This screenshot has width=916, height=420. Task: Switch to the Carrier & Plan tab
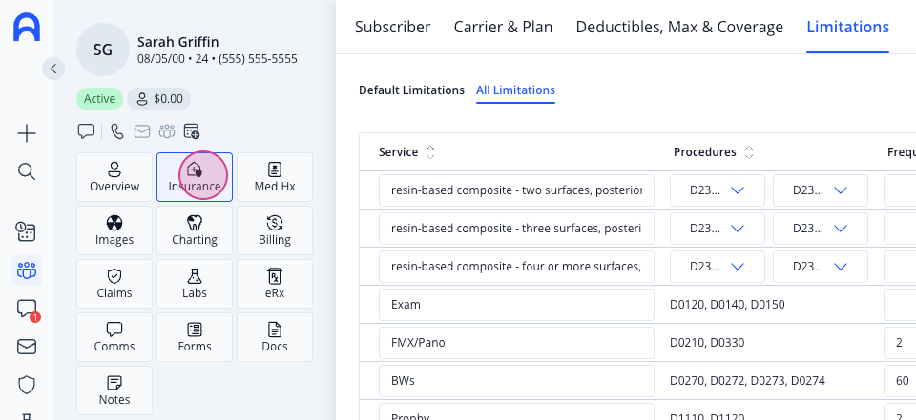503,27
